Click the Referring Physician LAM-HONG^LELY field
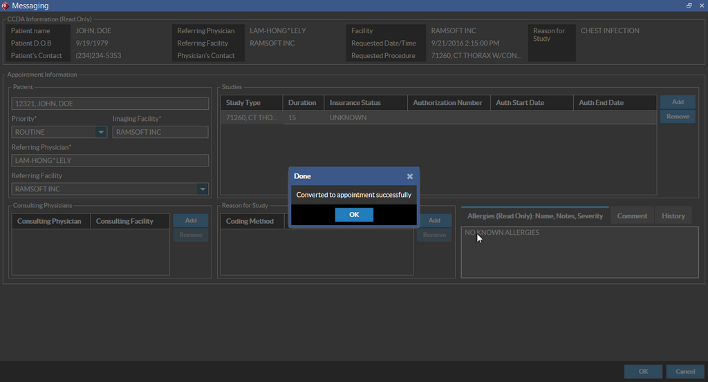The image size is (708, 382). coord(110,160)
